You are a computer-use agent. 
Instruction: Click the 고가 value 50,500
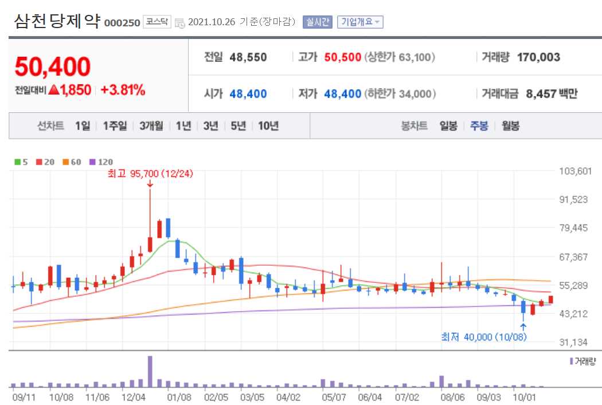[x=342, y=57]
